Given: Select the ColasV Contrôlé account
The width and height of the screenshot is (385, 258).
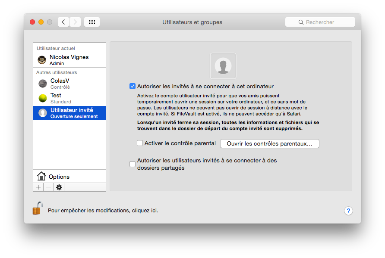Looking at the screenshot, I should click(x=69, y=84).
